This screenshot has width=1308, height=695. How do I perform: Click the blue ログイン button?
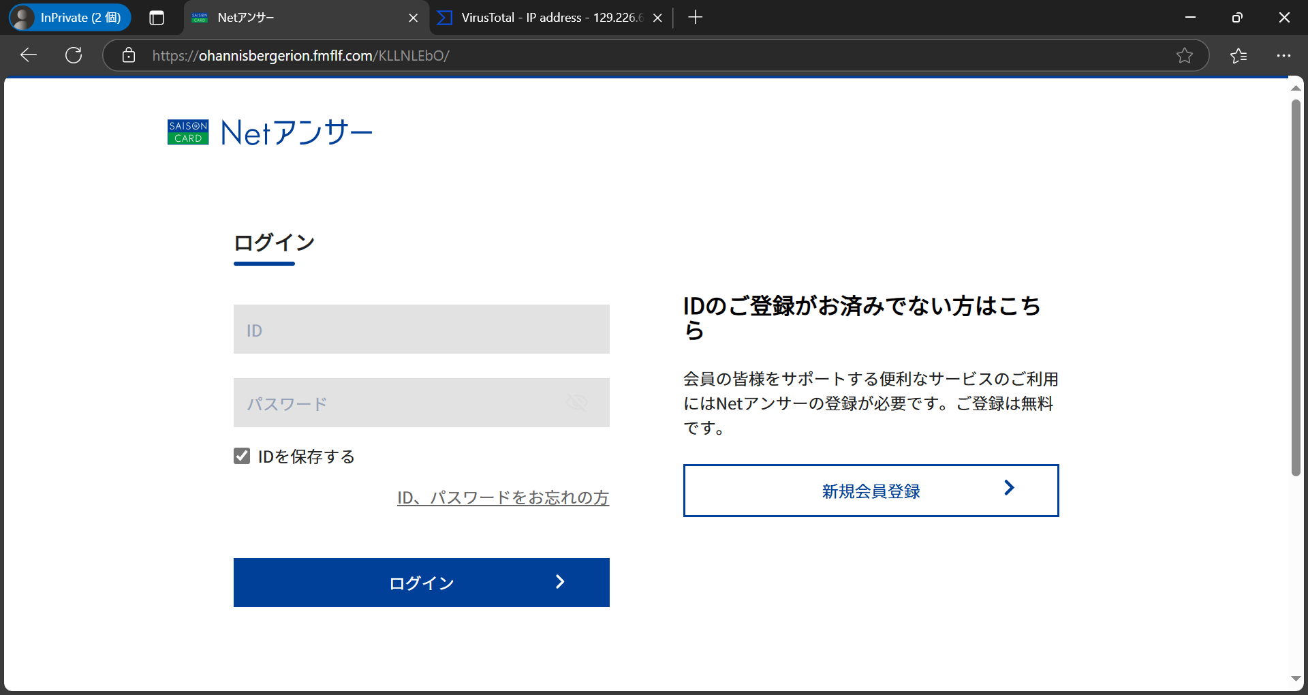pos(422,583)
